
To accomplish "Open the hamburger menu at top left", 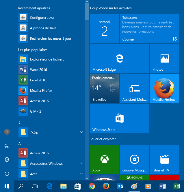I will [x=7, y=8].
